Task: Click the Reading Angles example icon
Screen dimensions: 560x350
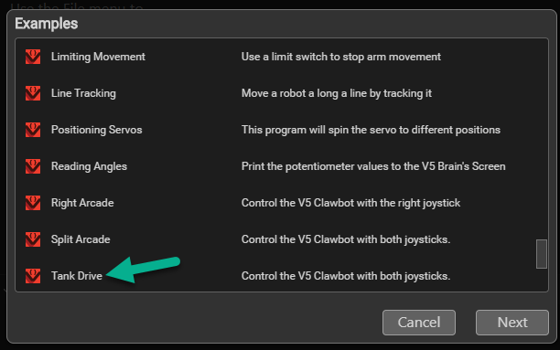Action: coord(33,166)
